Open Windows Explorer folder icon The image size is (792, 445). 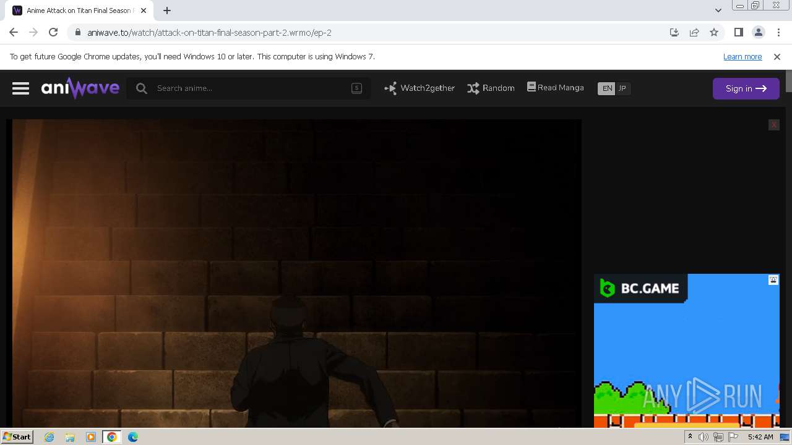tap(70, 437)
